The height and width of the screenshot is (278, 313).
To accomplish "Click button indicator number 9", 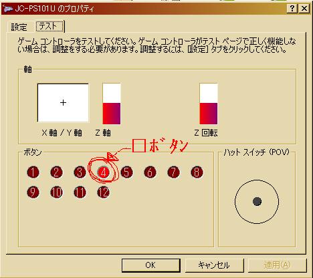I will click(x=33, y=192).
